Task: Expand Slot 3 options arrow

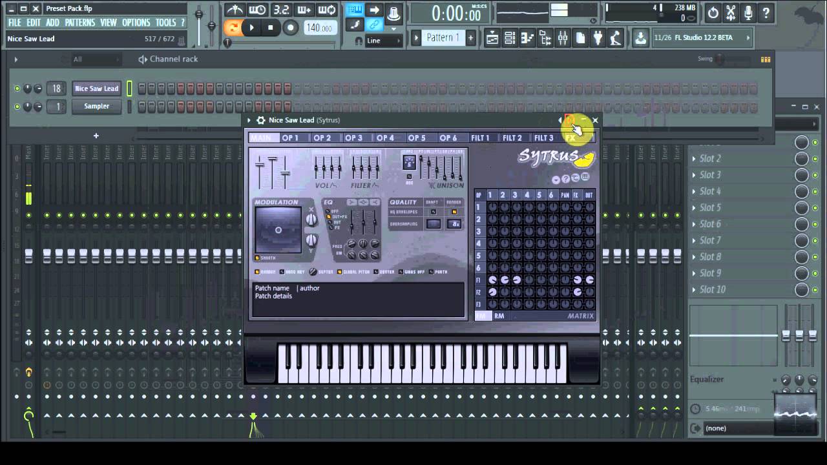Action: (x=695, y=175)
